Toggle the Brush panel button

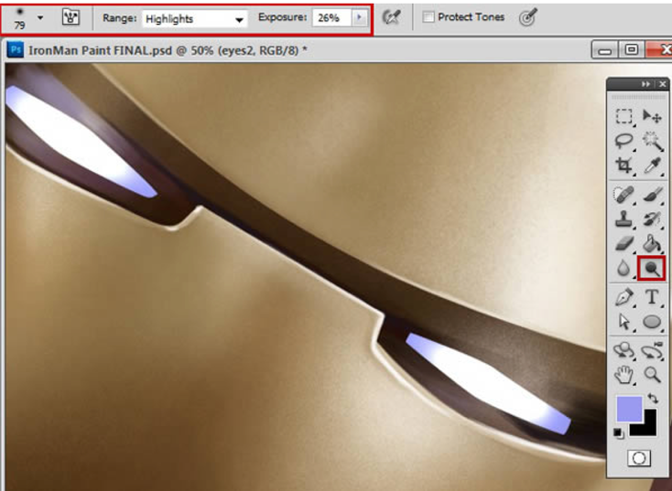click(70, 17)
